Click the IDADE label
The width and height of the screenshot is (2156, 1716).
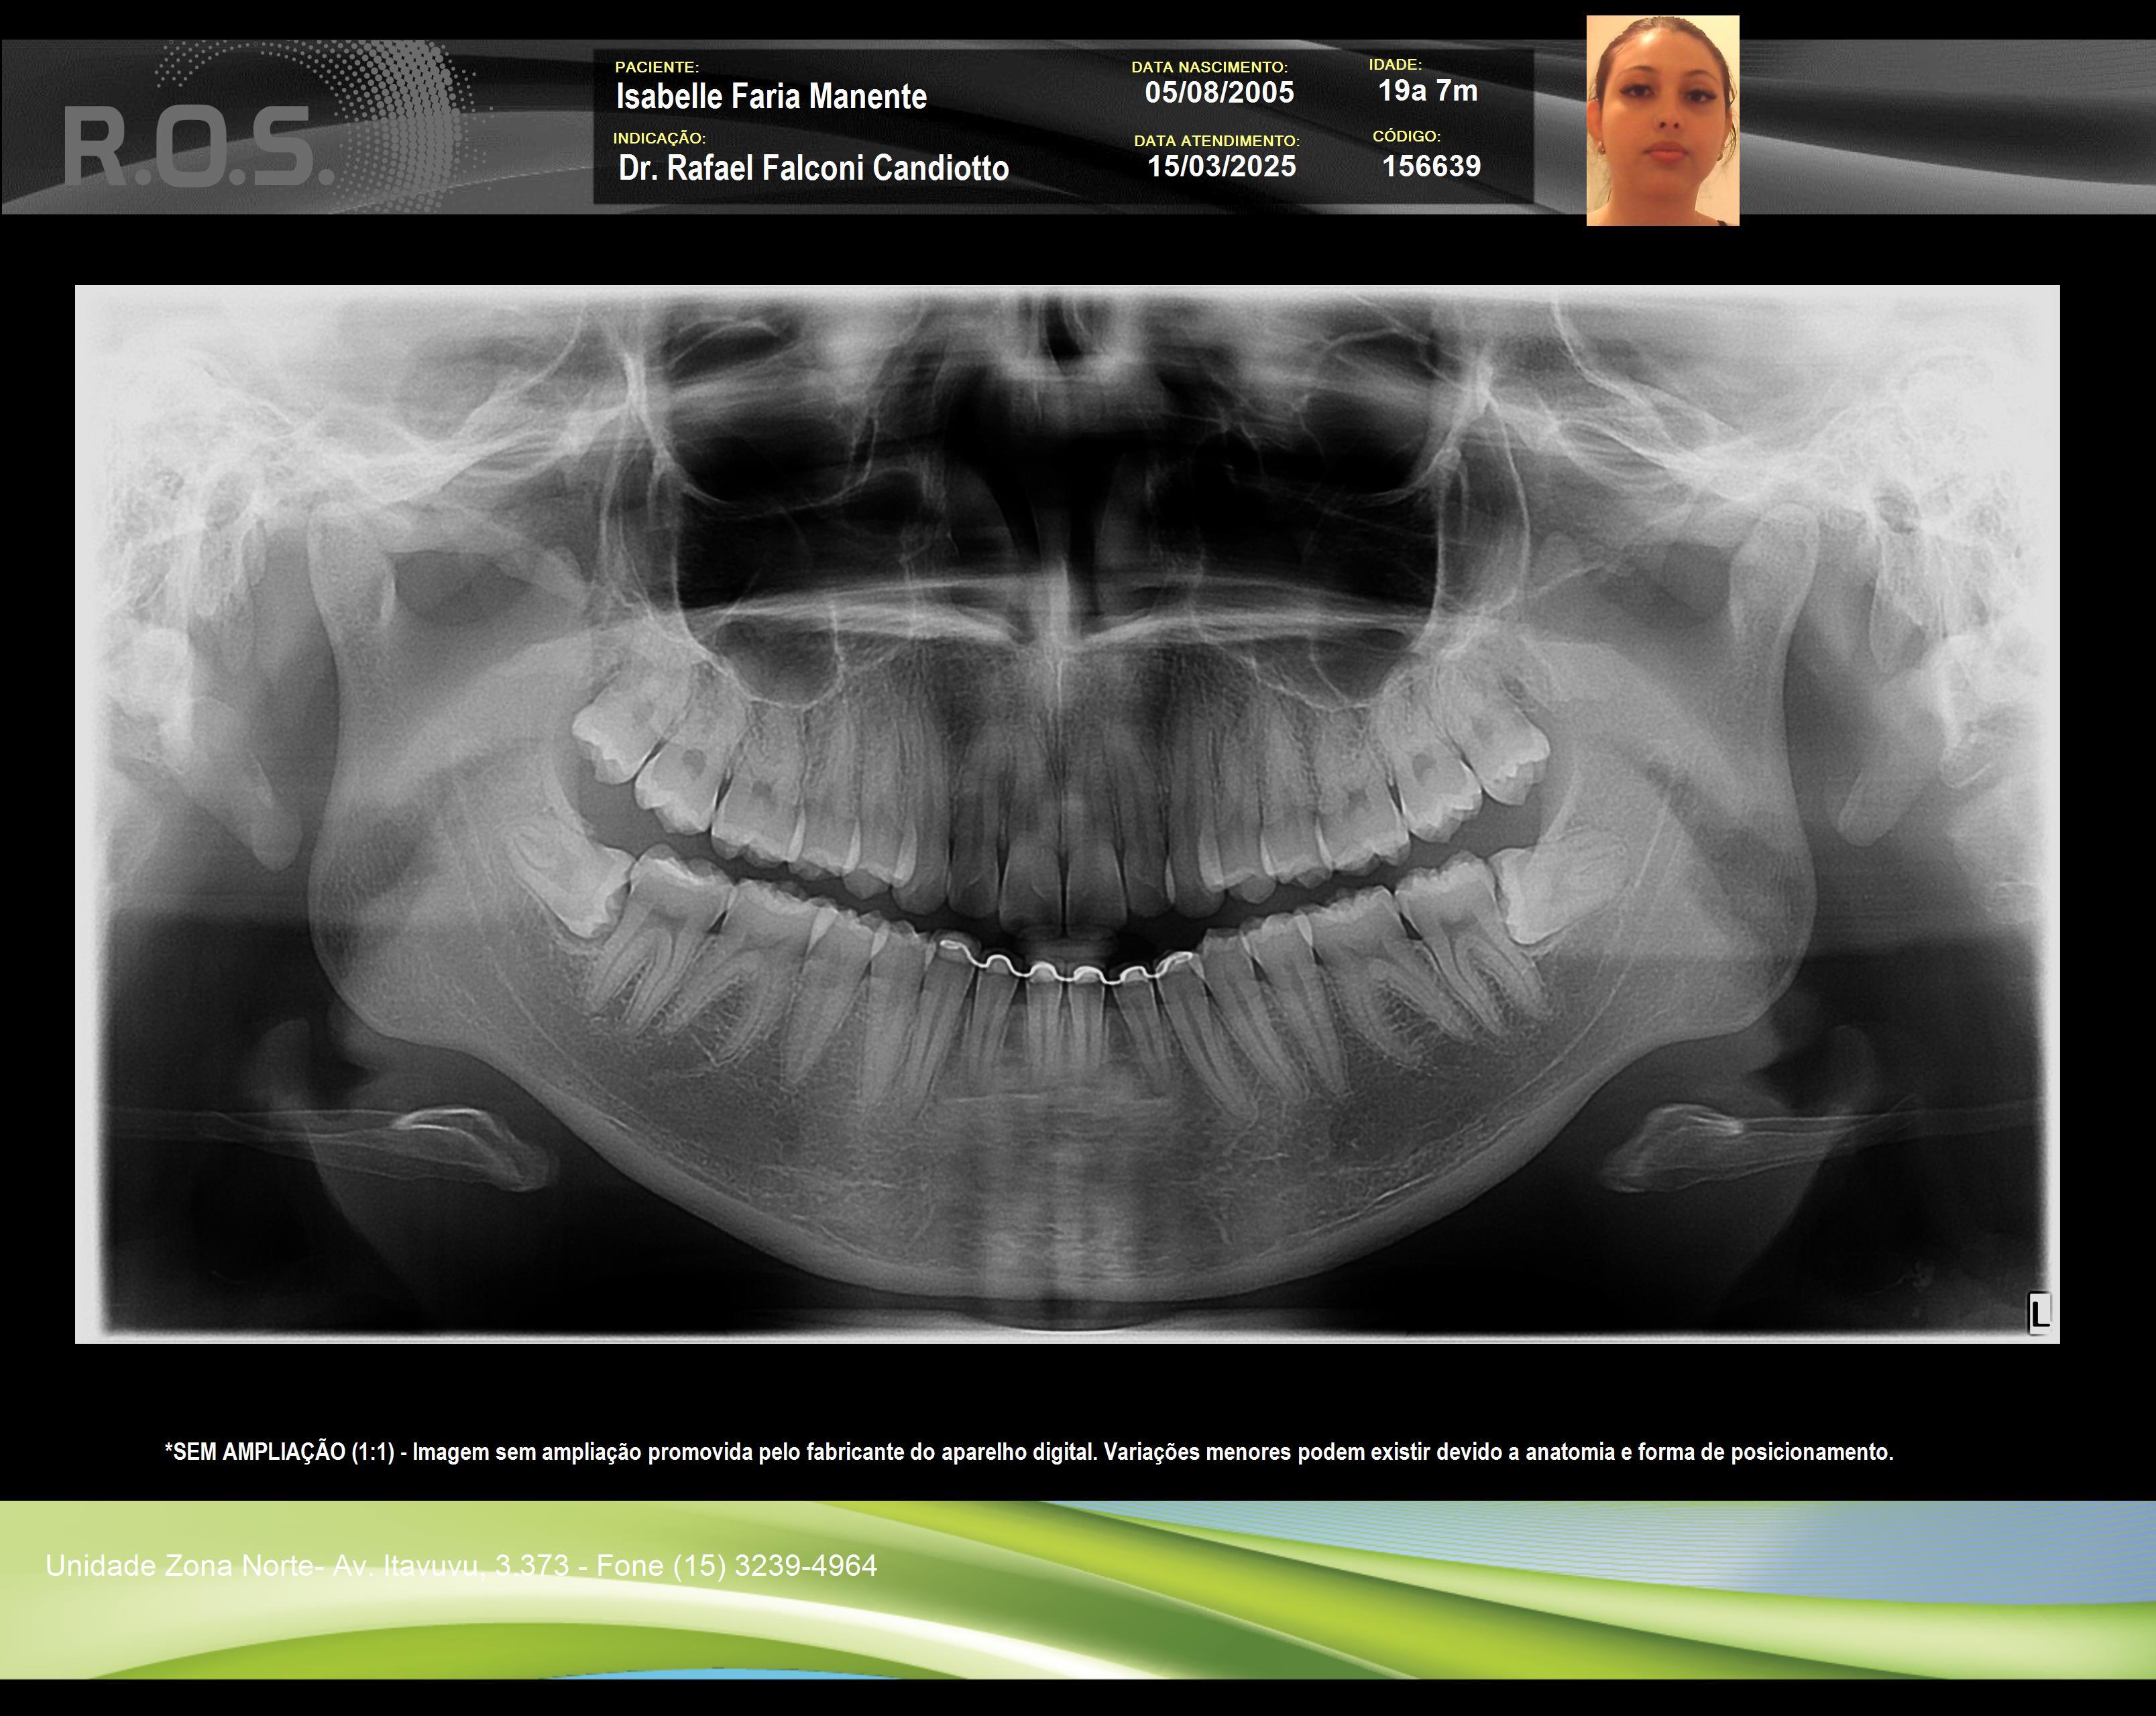click(1395, 64)
